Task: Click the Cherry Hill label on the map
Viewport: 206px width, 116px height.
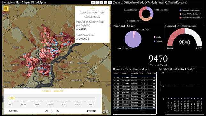Action: (76, 71)
